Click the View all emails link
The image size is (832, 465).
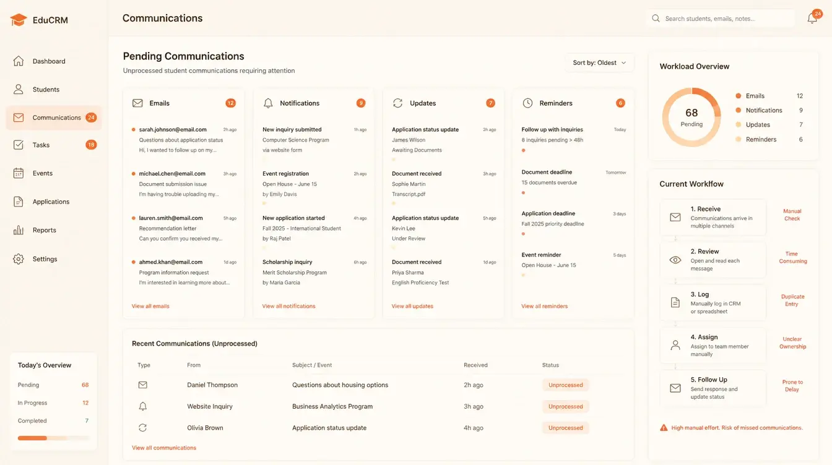[x=150, y=306]
